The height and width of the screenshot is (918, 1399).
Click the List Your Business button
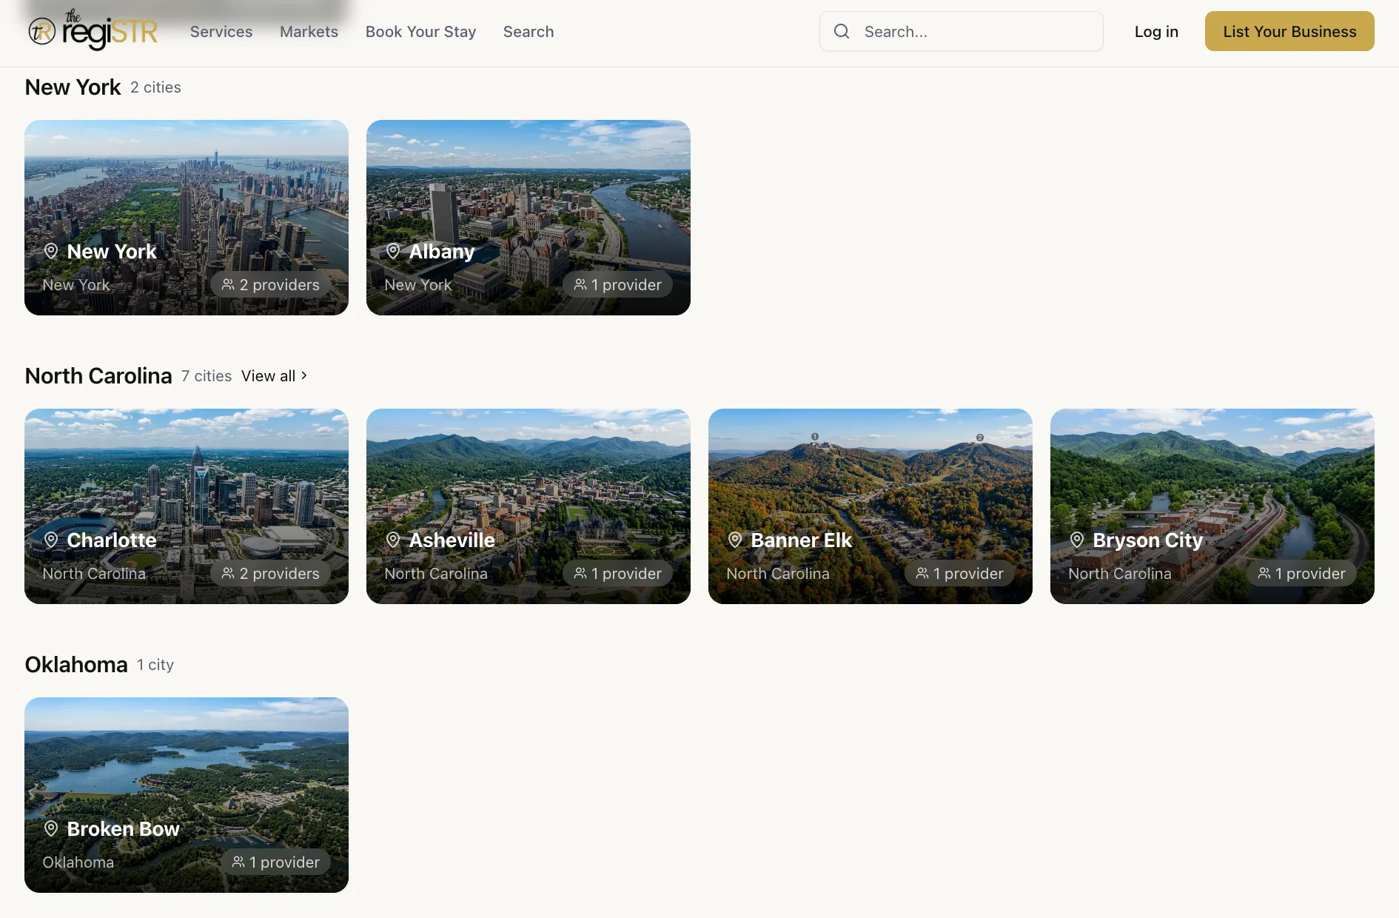[1289, 31]
